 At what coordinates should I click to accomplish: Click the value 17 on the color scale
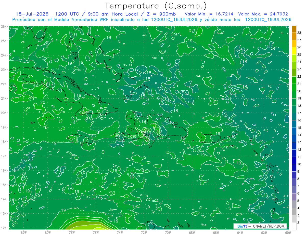pyautogui.click(x=299, y=113)
